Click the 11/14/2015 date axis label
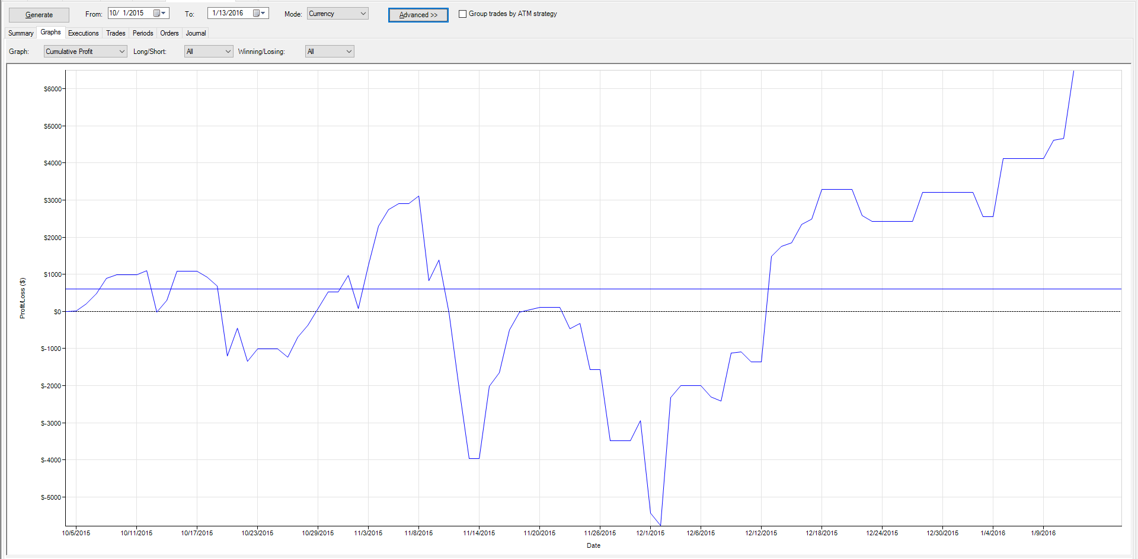The height and width of the screenshot is (559, 1138). point(480,533)
